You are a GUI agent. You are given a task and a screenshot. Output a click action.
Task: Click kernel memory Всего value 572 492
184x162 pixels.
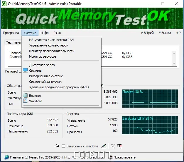52,120
